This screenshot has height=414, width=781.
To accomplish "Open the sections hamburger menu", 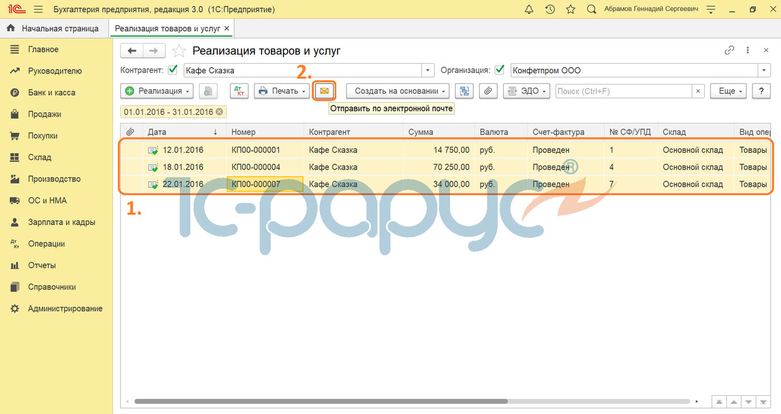I will [x=38, y=10].
